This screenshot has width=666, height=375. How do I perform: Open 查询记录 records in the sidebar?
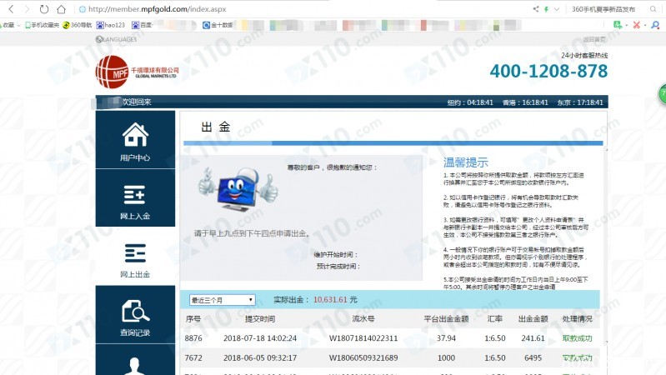(135, 314)
